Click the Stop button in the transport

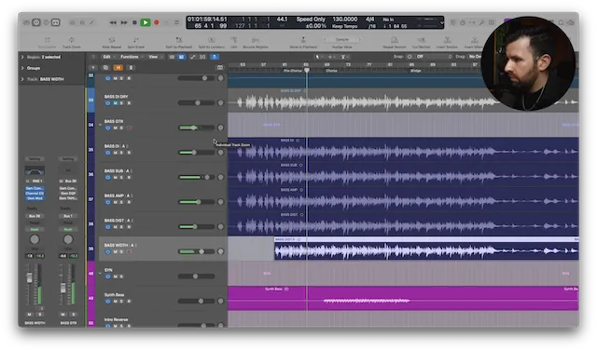point(134,22)
